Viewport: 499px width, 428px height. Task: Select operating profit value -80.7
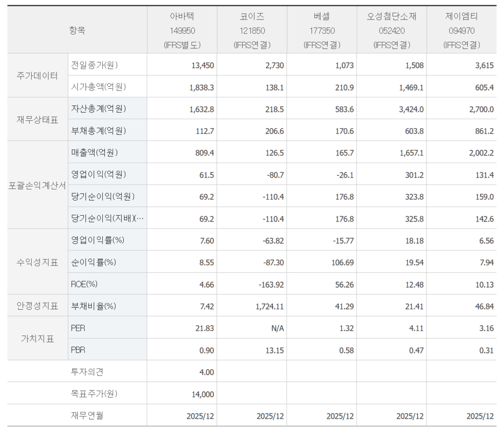point(275,175)
